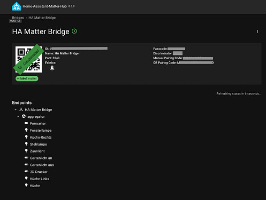The image size is (266, 200).
Task: Click the Discriminator label
Action: click(x=163, y=53)
